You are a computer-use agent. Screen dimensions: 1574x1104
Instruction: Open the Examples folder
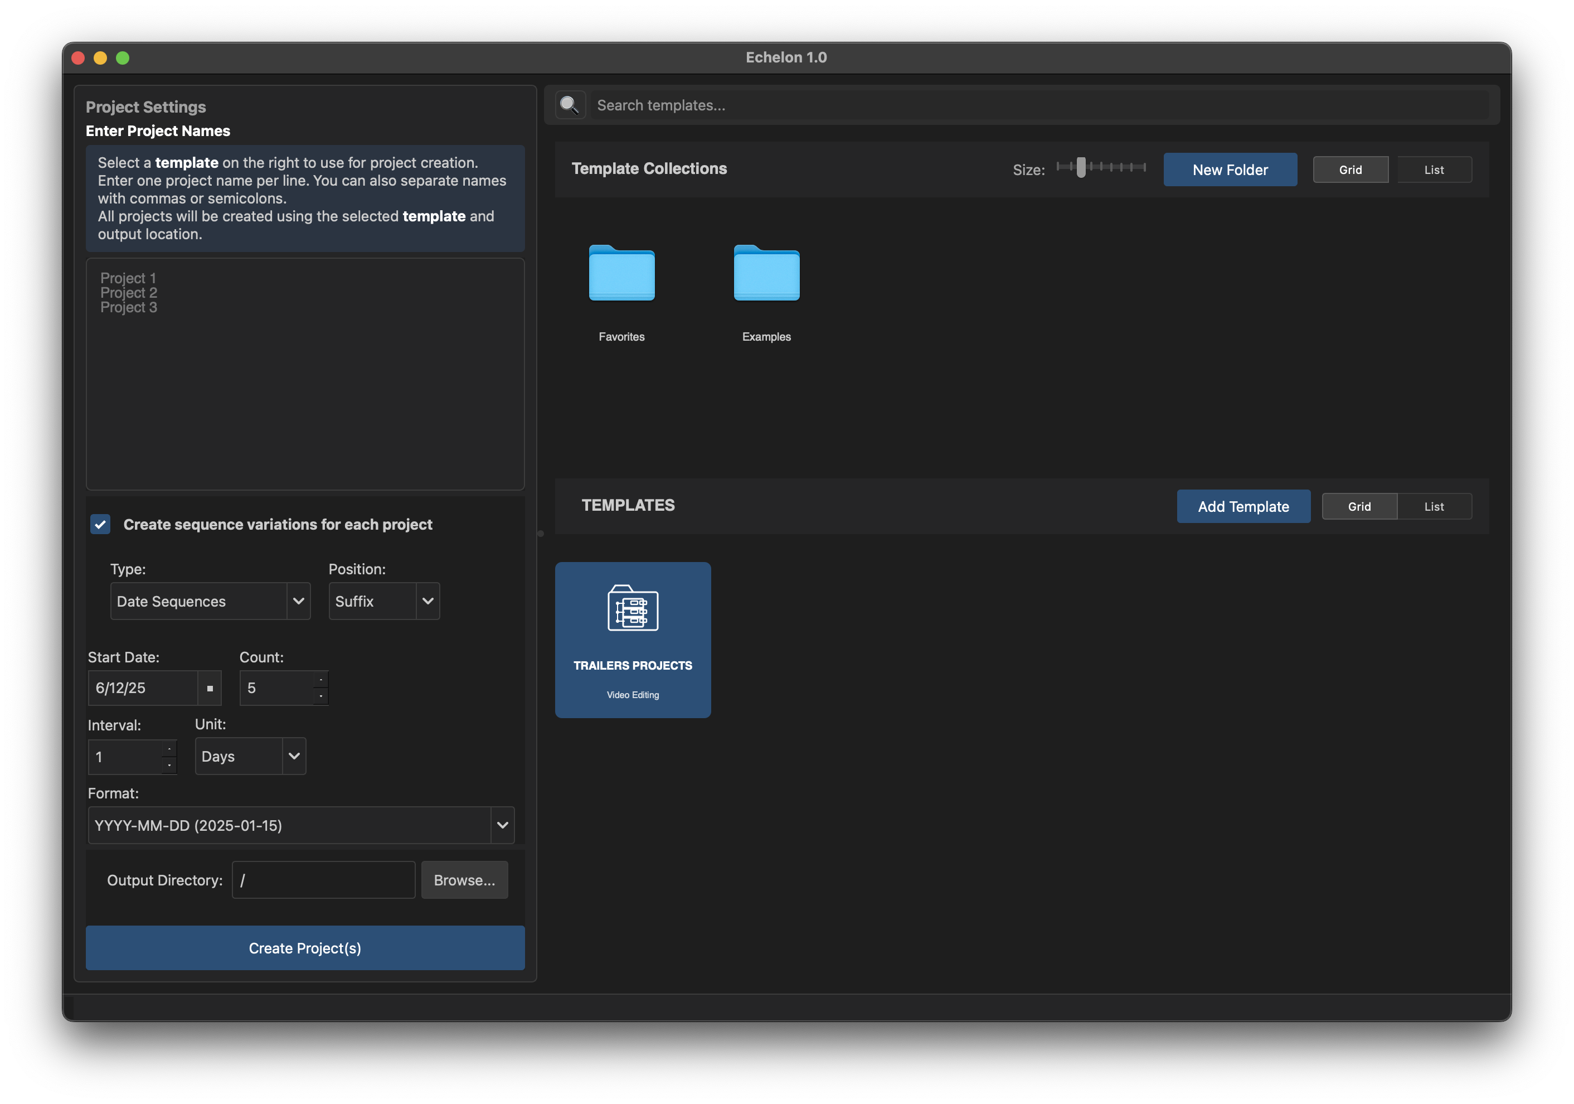point(766,273)
